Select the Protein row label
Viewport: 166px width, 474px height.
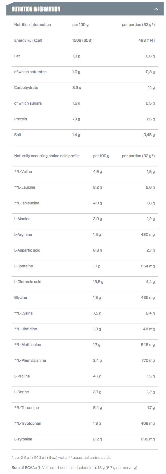21,119
